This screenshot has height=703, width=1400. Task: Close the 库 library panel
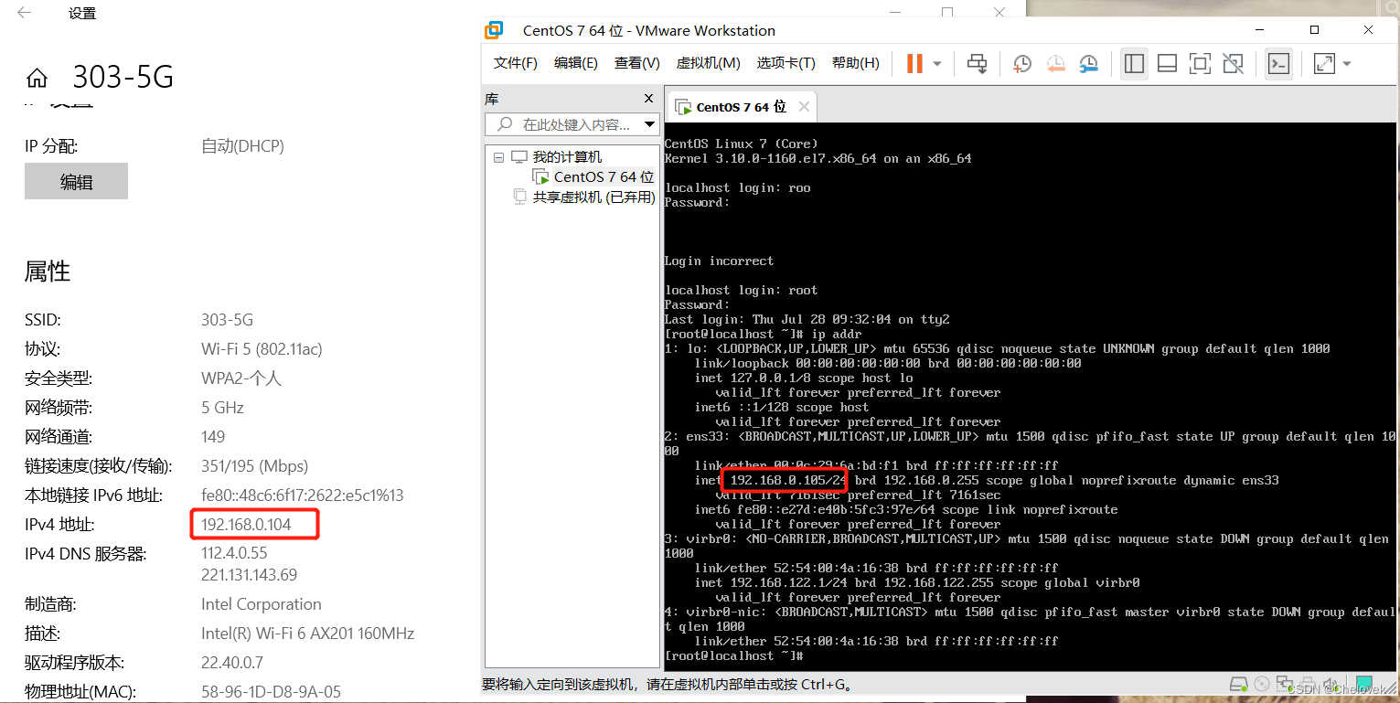(649, 99)
